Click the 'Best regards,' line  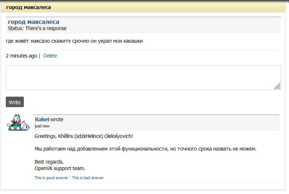[49, 161]
